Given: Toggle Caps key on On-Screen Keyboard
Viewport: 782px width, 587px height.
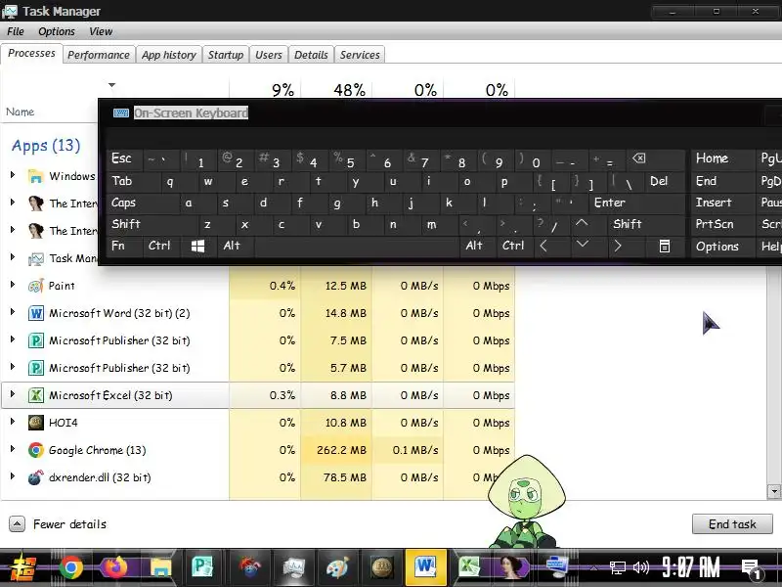Looking at the screenshot, I should 143,203.
